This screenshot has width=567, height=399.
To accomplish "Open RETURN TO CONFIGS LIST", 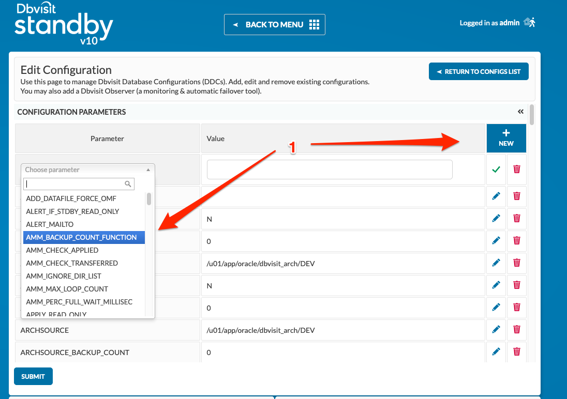I will pos(478,71).
